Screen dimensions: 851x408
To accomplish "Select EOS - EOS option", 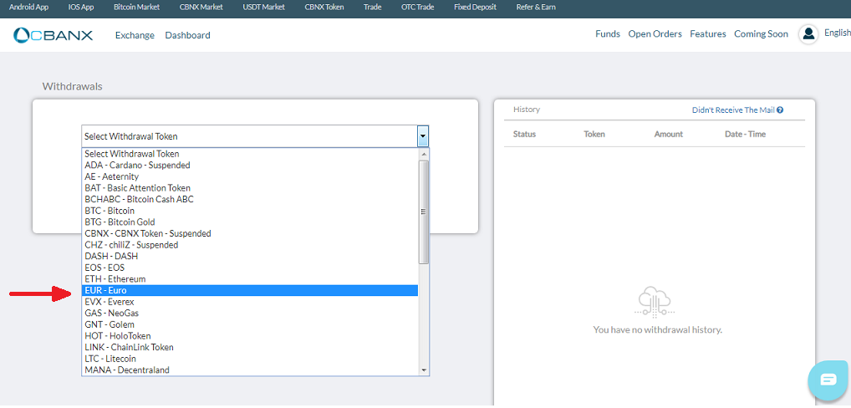I will point(250,268).
